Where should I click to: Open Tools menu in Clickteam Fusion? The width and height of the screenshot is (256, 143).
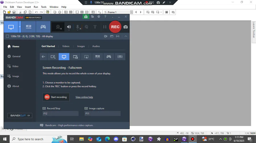tap(44, 7)
